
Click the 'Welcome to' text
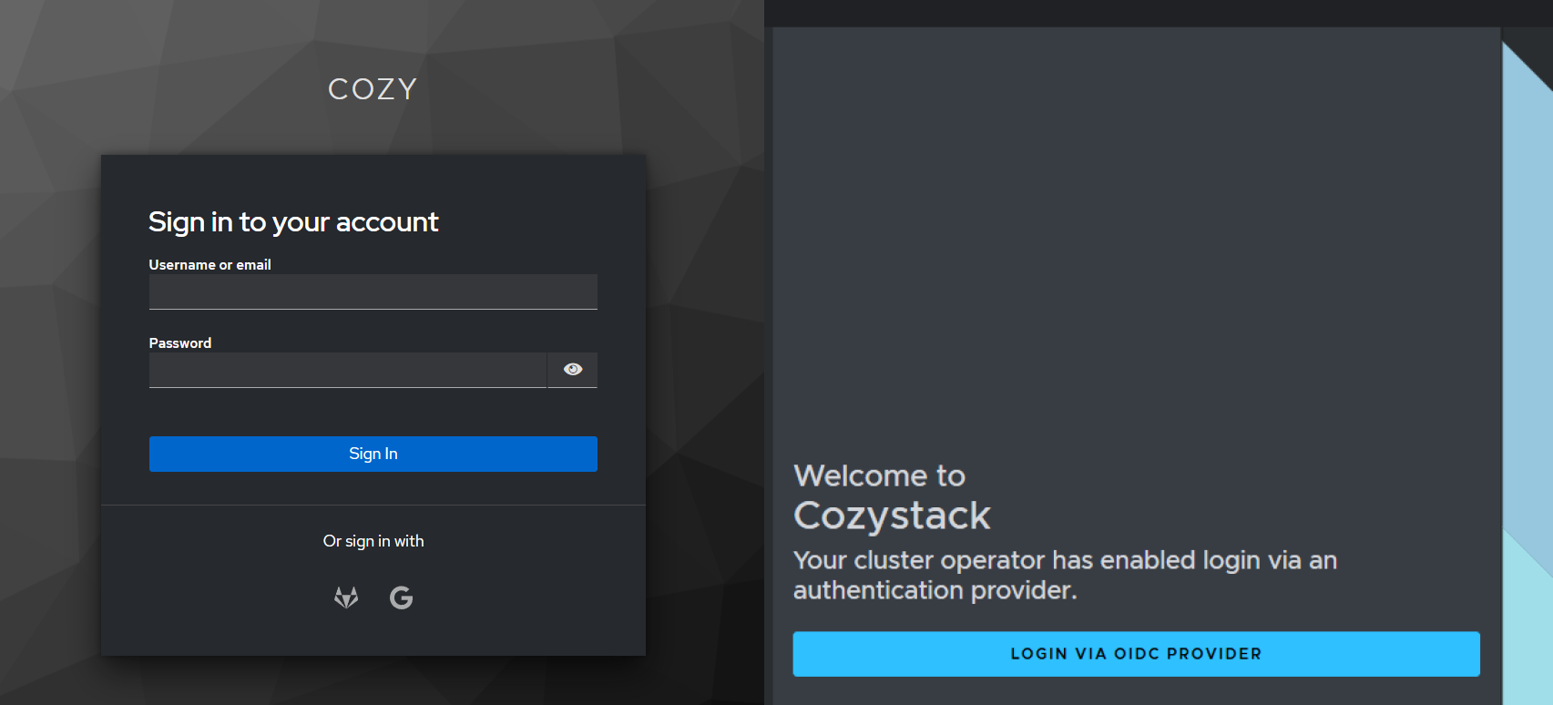(879, 475)
